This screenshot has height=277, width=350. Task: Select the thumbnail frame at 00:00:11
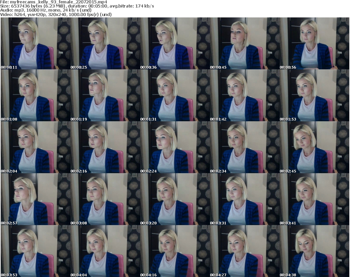pos(36,43)
